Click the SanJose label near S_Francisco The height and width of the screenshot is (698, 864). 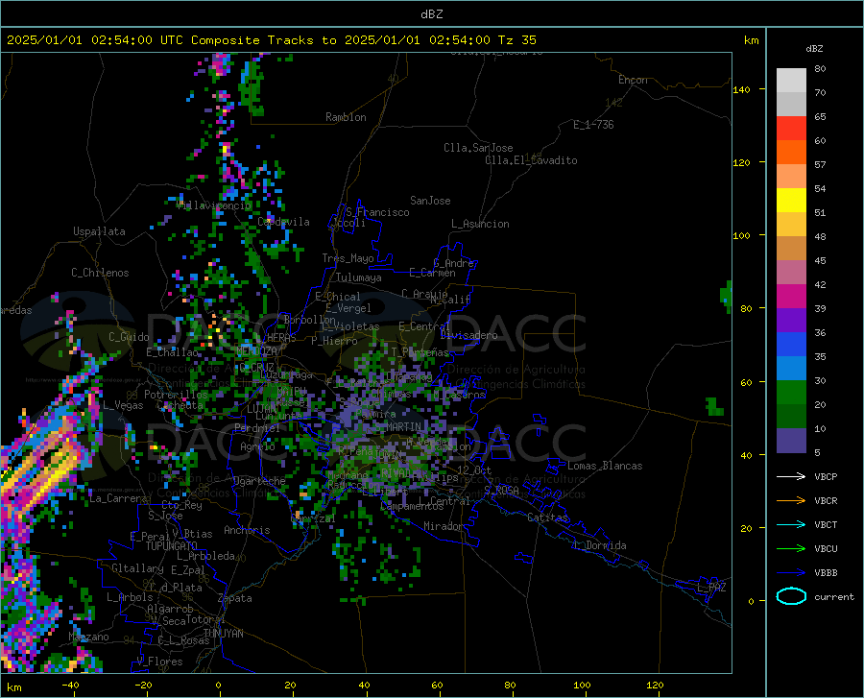point(430,201)
